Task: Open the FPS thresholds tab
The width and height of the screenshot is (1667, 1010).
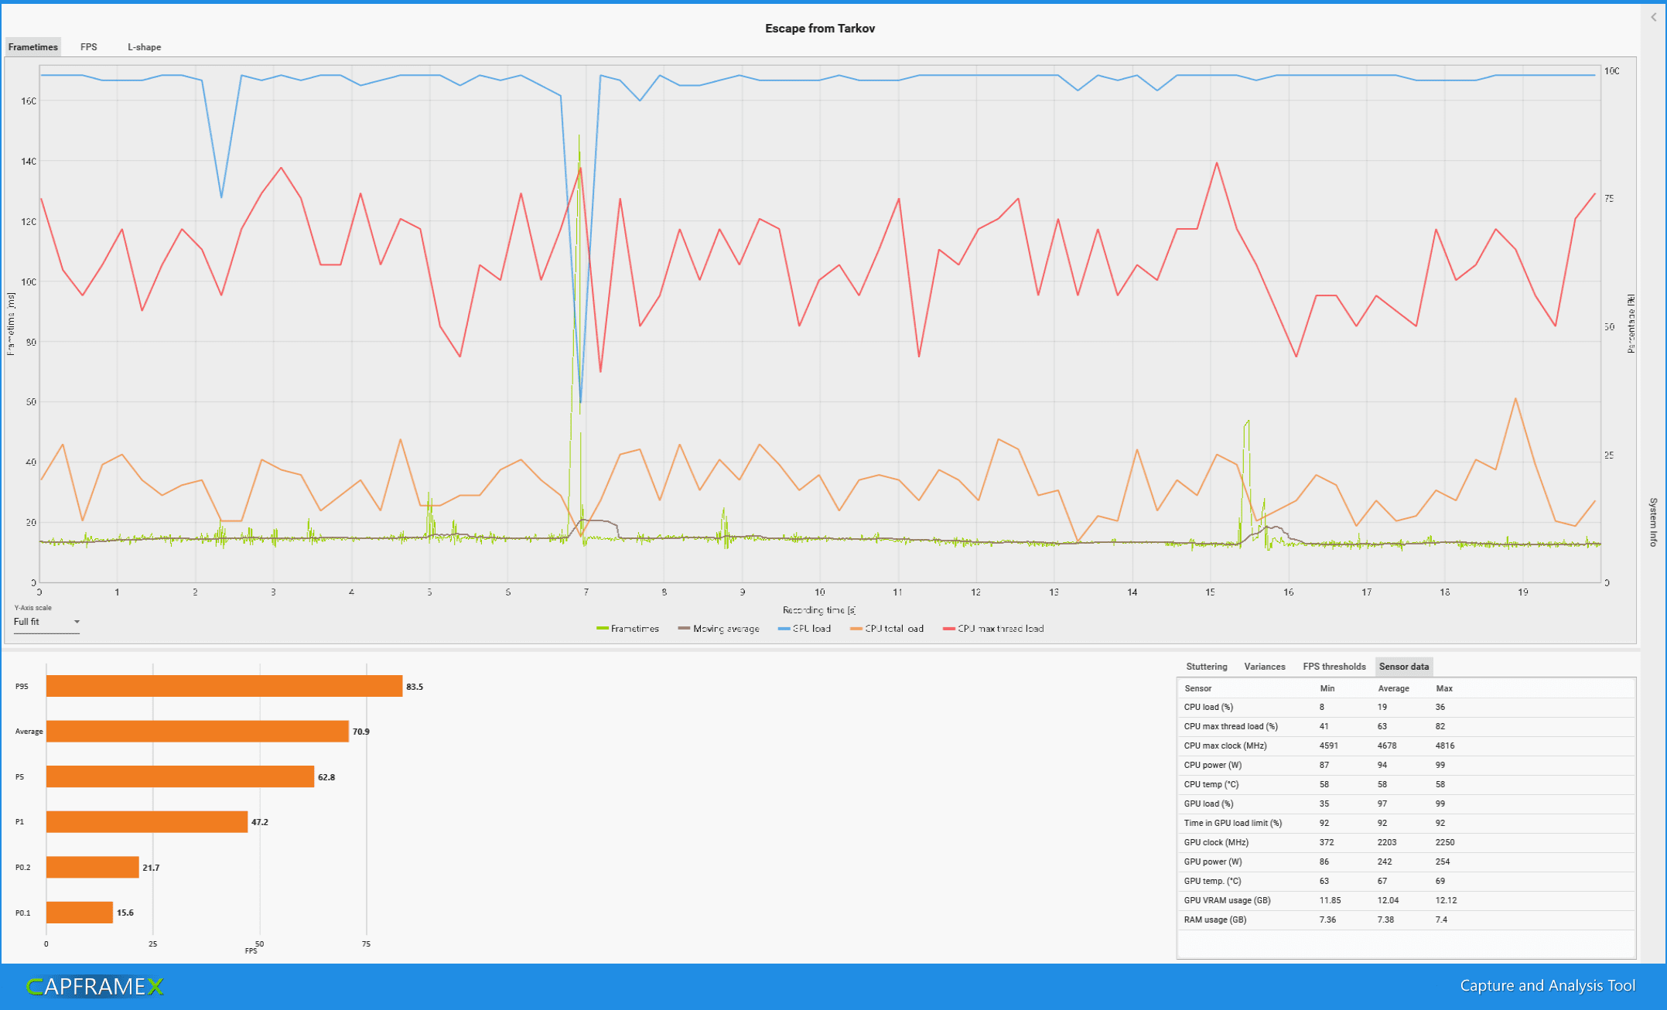Action: click(1334, 667)
